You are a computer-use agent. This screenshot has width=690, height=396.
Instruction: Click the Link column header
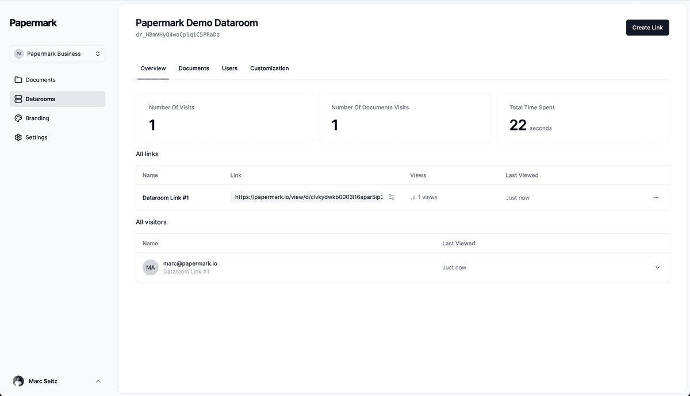[236, 175]
